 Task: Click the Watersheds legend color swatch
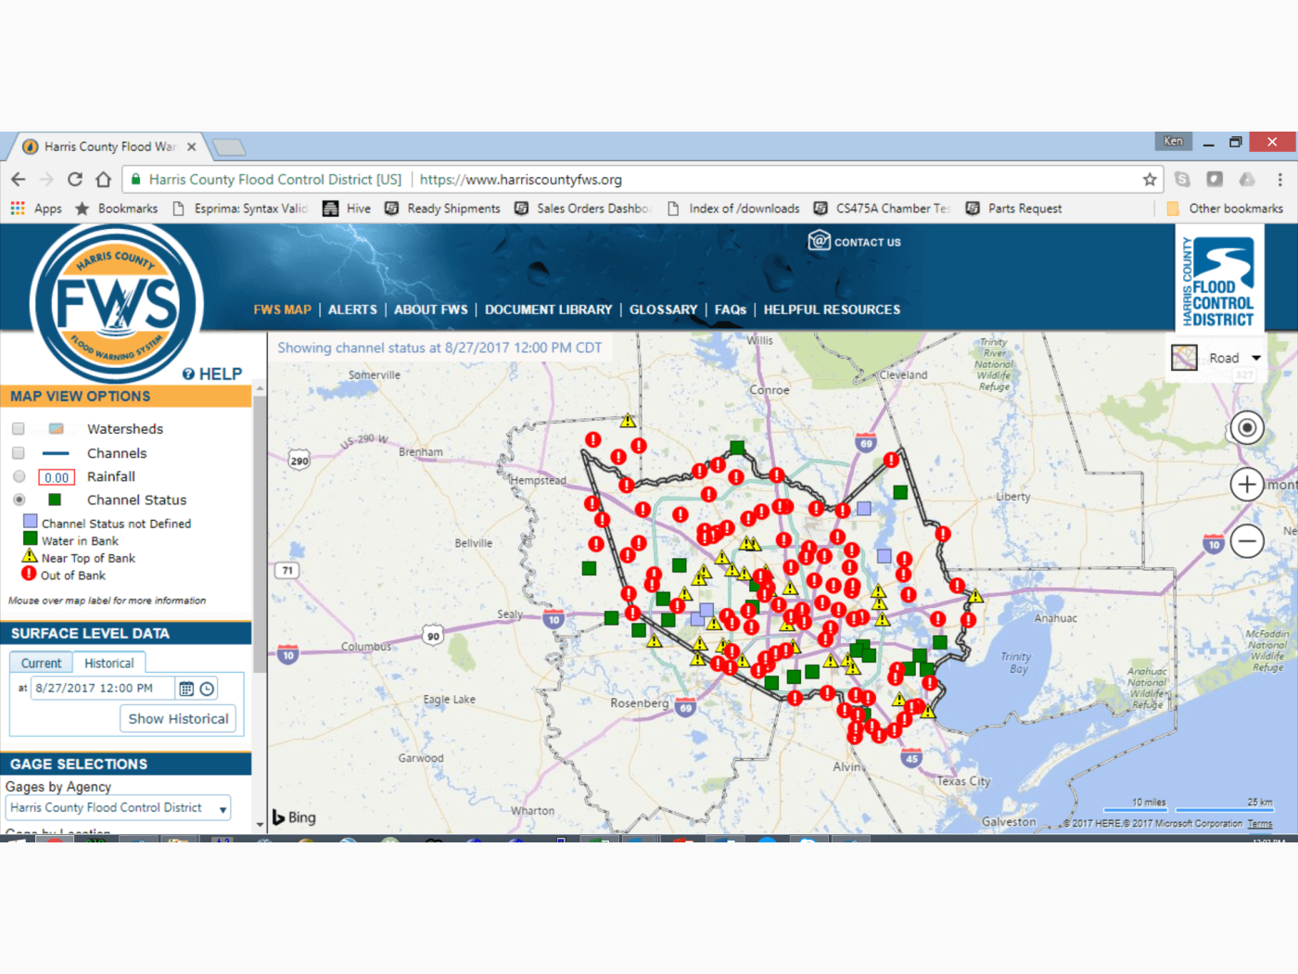tap(57, 428)
